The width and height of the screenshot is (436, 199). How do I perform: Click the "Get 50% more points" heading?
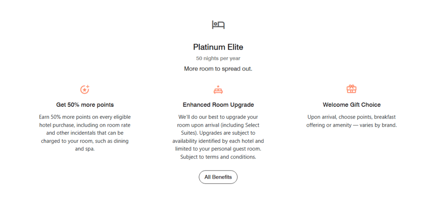[85, 105]
